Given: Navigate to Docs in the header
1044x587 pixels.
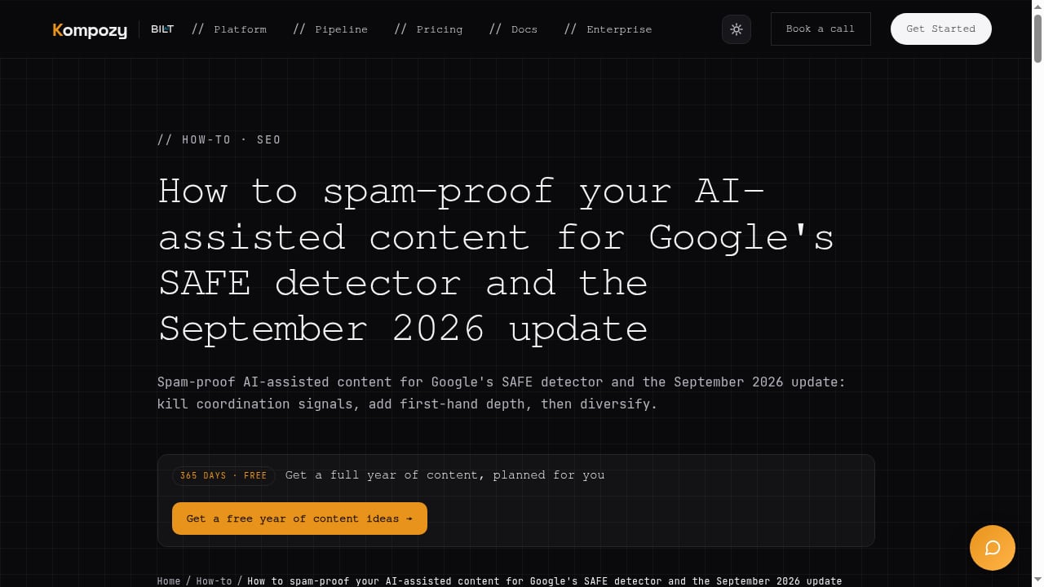Looking at the screenshot, I should click(513, 29).
